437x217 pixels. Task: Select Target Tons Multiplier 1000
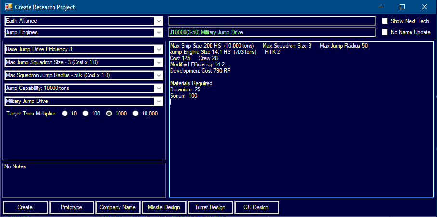click(x=109, y=114)
